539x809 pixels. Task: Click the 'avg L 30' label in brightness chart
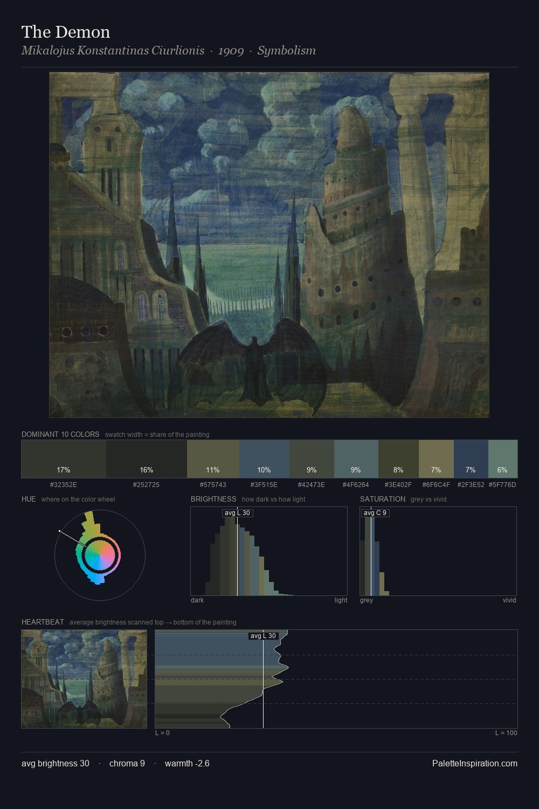click(237, 513)
